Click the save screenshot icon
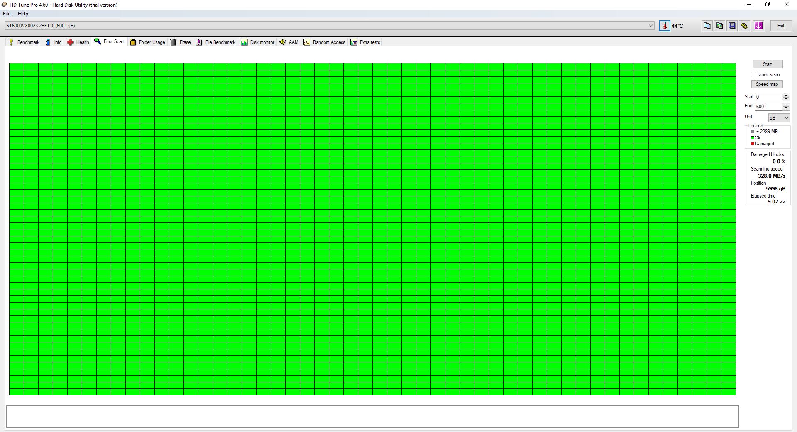797x432 pixels. tap(732, 25)
